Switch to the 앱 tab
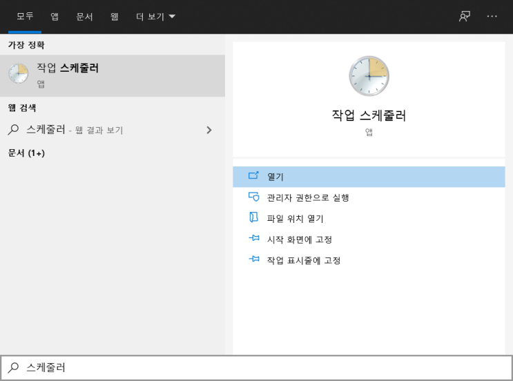The height and width of the screenshot is (381, 513). pyautogui.click(x=55, y=17)
